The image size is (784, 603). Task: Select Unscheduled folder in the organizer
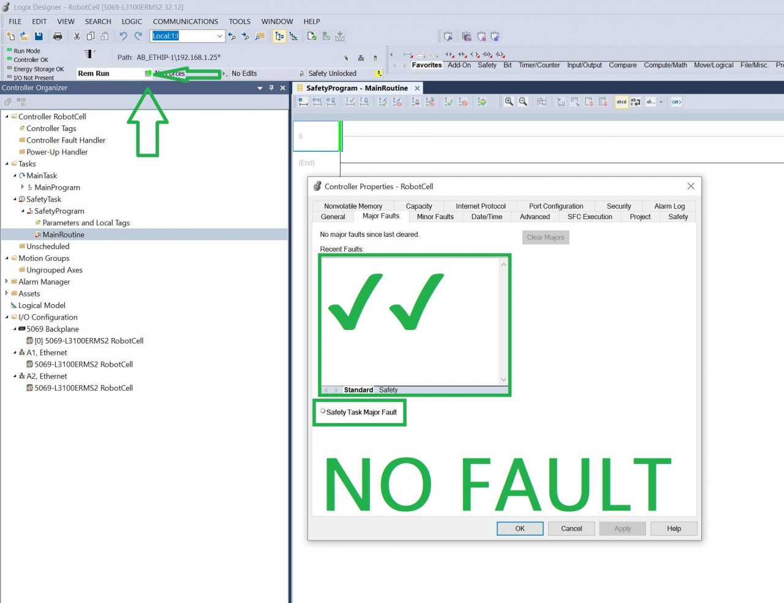point(48,246)
